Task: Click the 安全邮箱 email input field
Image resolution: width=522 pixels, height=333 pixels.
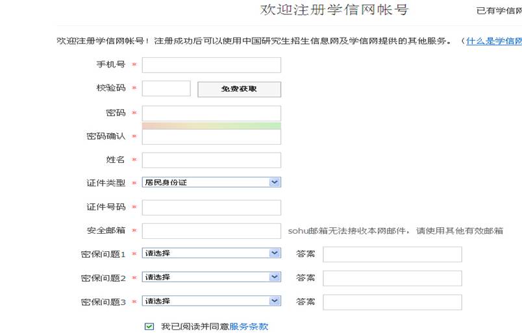Action: click(211, 230)
